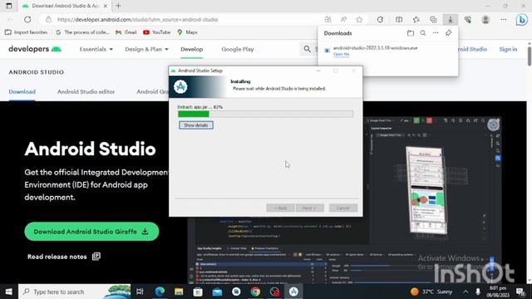Screen dimensions: 532x299
Task: Click the microphone tray icon
Action: pyautogui.click(x=478, y=292)
